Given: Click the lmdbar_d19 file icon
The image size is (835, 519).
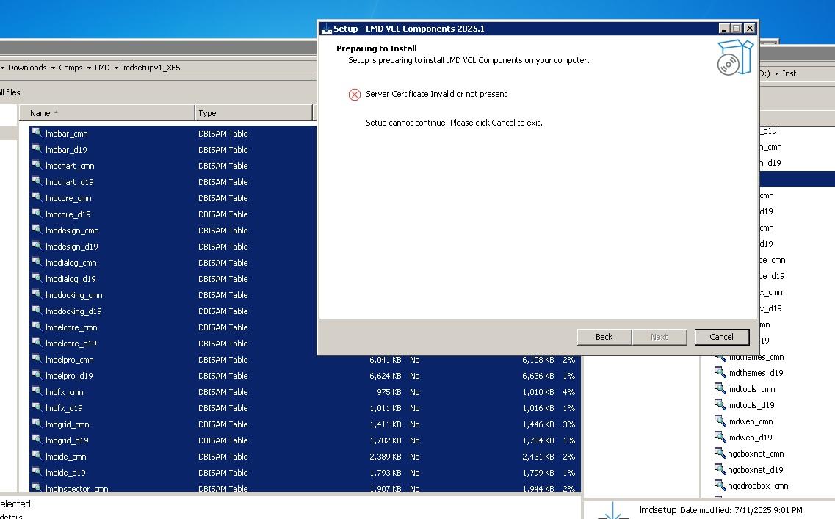Looking at the screenshot, I should click(x=37, y=148).
